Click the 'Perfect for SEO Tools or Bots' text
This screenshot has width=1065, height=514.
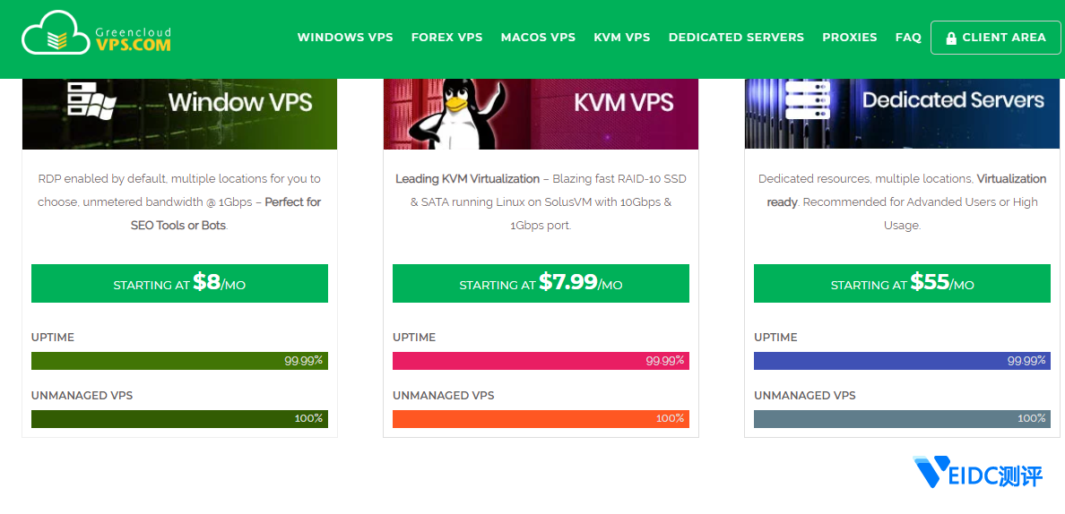pos(226,214)
